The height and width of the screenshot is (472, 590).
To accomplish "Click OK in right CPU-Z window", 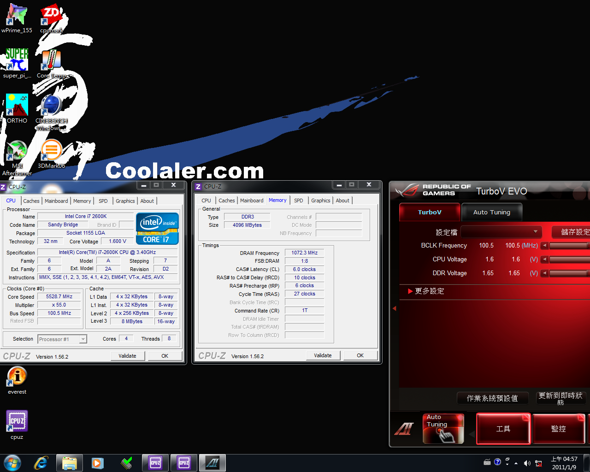I will coord(360,355).
